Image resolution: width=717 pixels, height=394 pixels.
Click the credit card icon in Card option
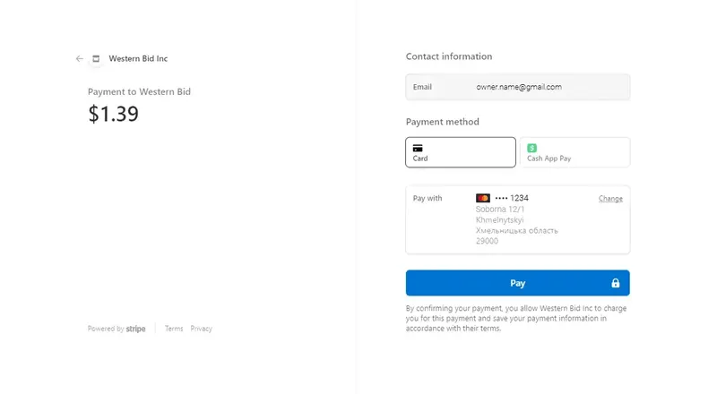coord(418,148)
